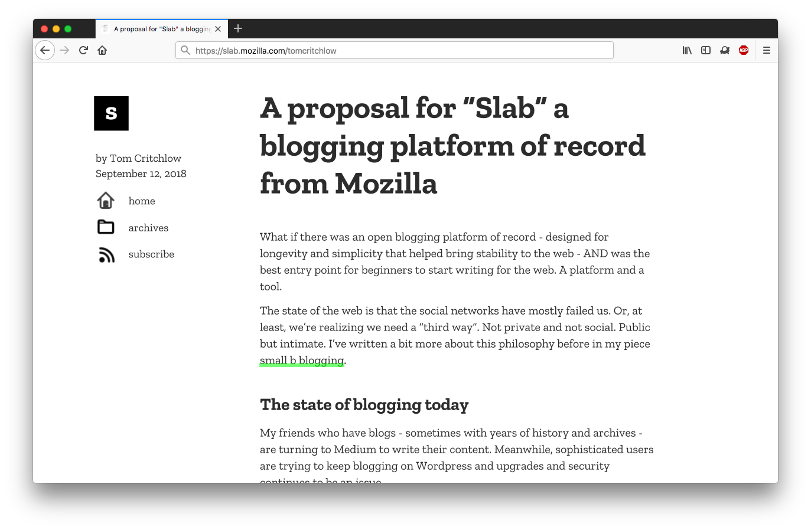Open the 'small b blogging' link
The image size is (811, 530).
point(302,360)
